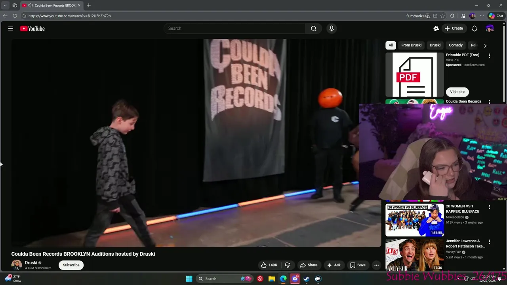This screenshot has width=507, height=285.
Task: Open Steam from the taskbar
Action: [306, 279]
